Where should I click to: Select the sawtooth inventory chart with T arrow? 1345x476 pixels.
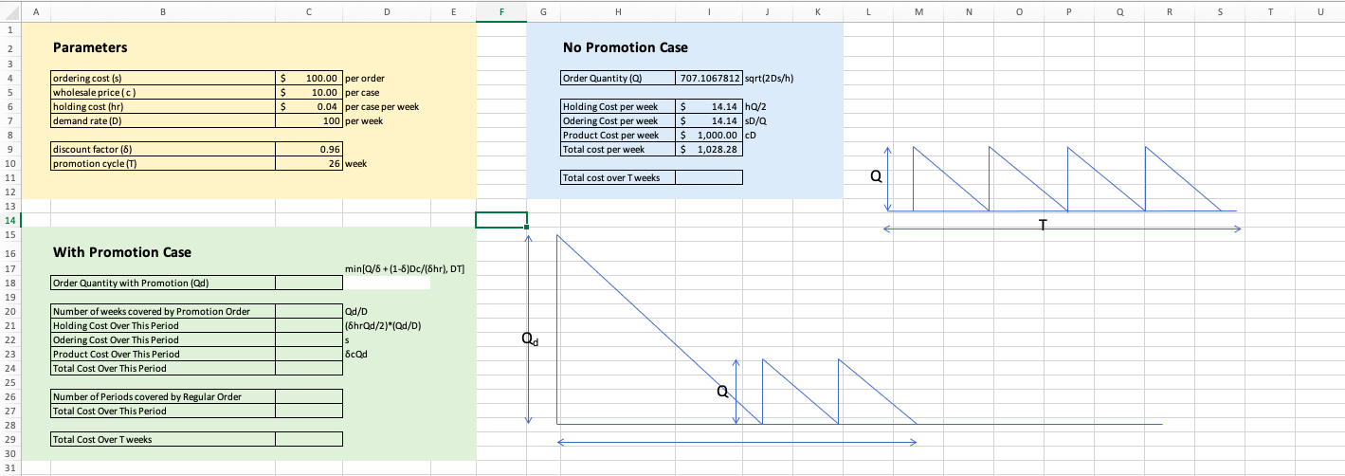[1062, 188]
